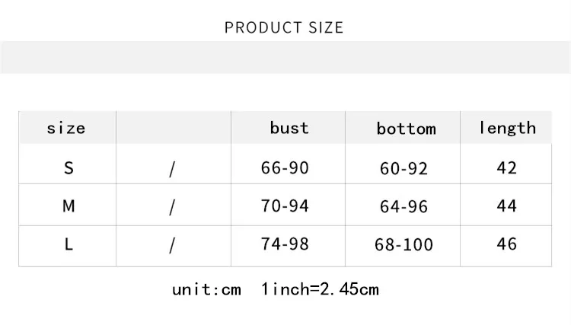The image size is (571, 325).
Task: Click bust value 74-98
Action: coord(285,244)
